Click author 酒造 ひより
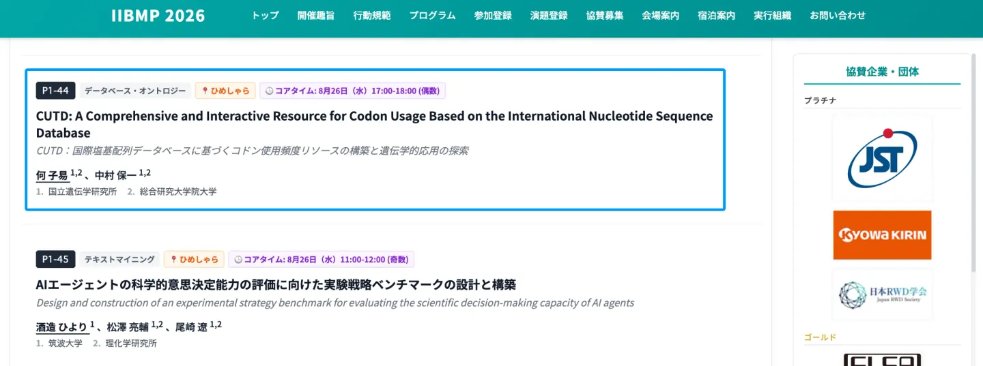 click(x=62, y=327)
